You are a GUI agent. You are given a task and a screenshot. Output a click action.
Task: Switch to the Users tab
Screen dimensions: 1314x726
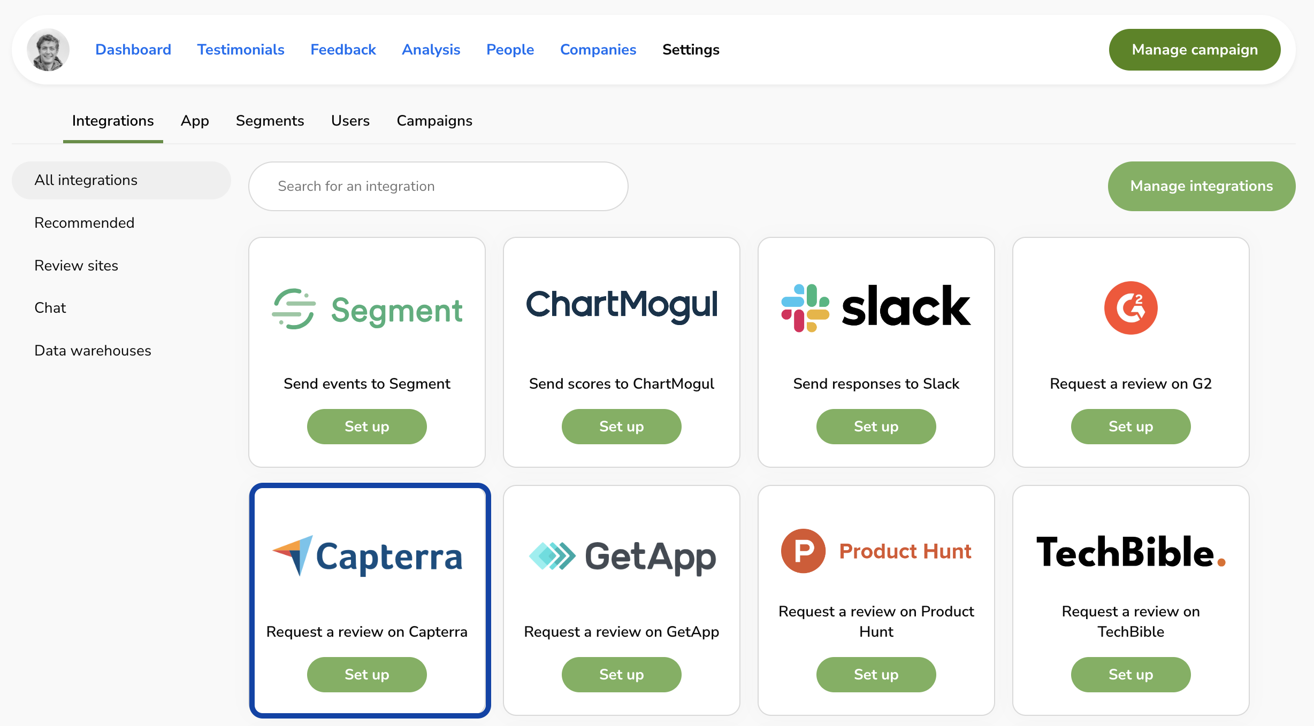coord(350,121)
